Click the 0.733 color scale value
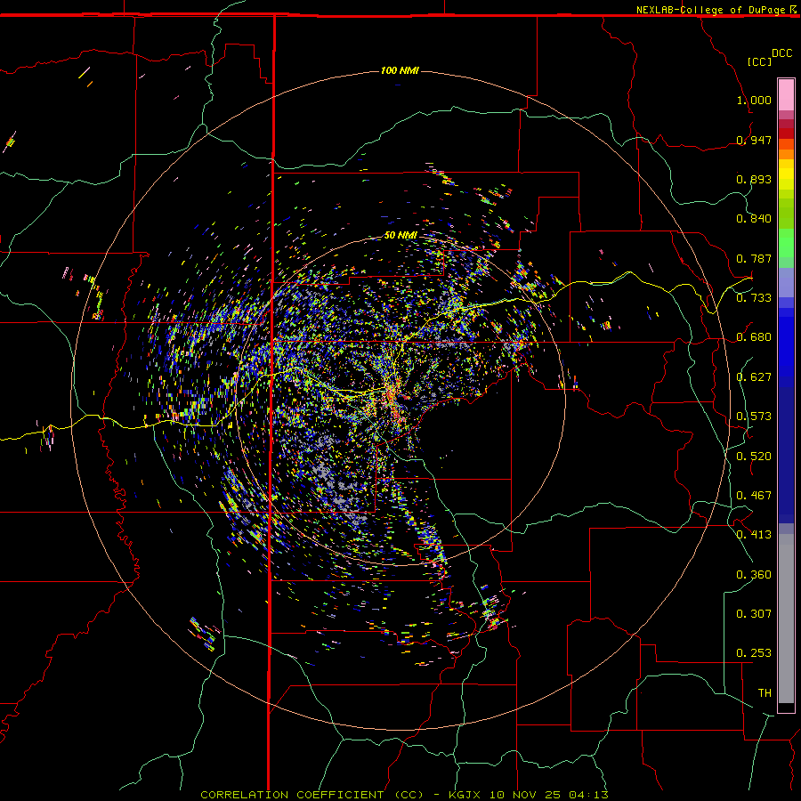The image size is (801, 801). coord(754,298)
